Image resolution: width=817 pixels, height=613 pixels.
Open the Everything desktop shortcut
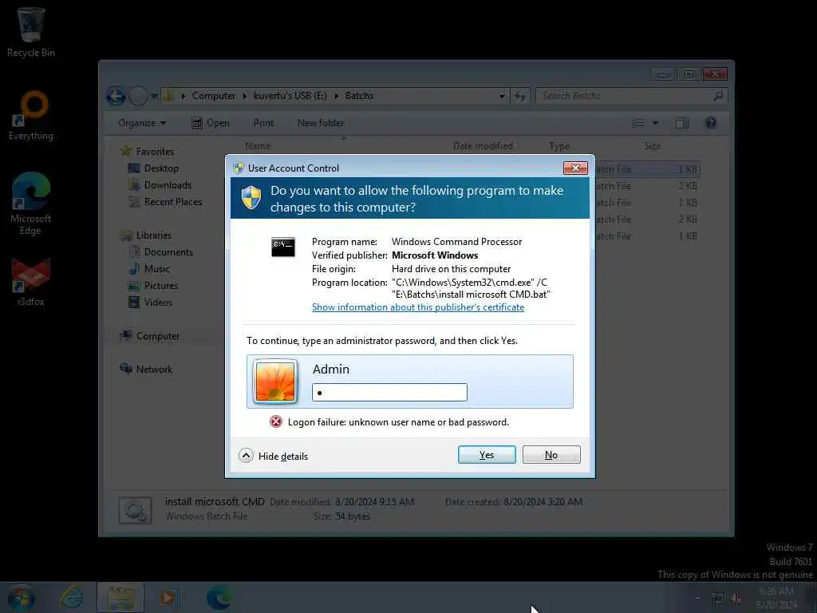[31, 116]
